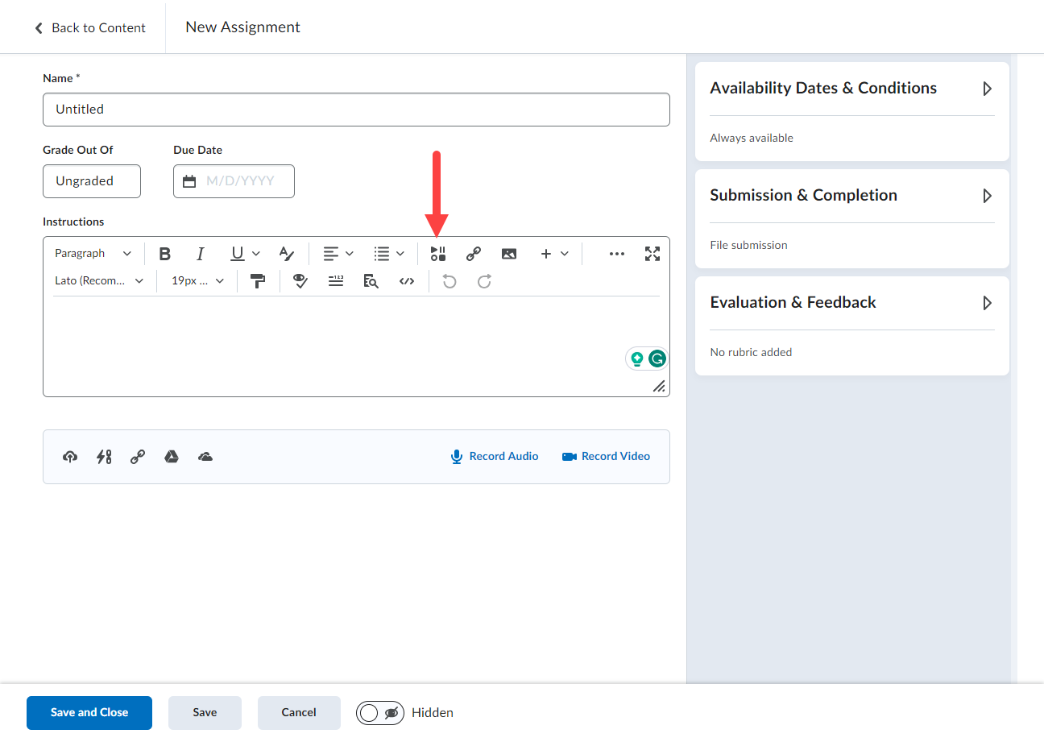Toggle fullscreen editor mode
This screenshot has width=1044, height=742.
(x=652, y=254)
